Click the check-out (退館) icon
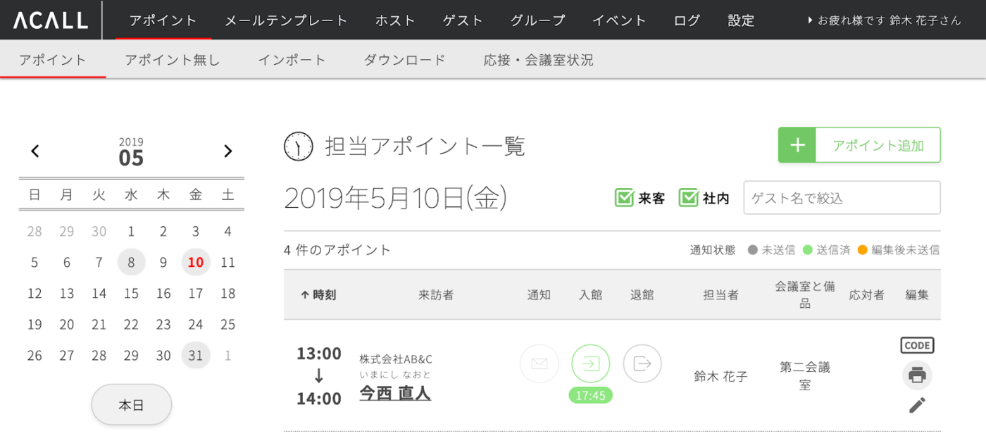The image size is (986, 436). click(642, 363)
